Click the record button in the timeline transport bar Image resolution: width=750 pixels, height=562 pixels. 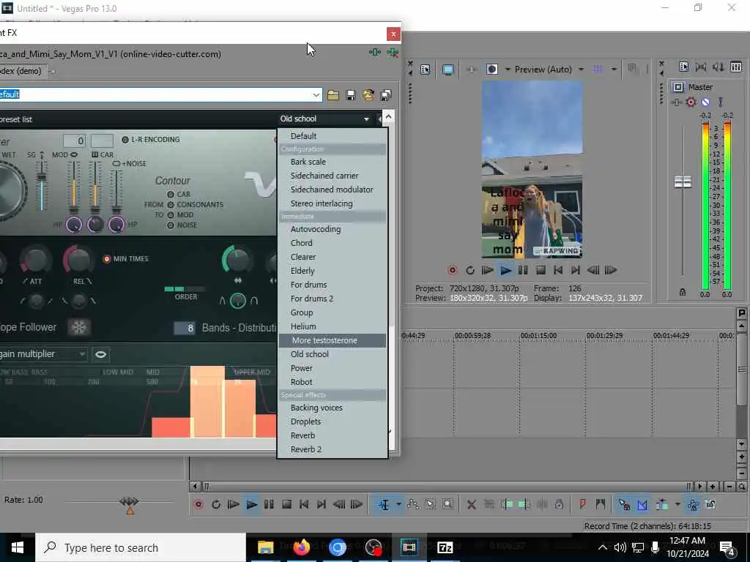[x=198, y=504]
